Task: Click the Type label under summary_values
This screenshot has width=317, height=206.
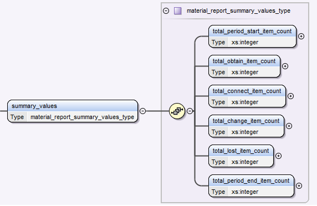Action: 17,117
